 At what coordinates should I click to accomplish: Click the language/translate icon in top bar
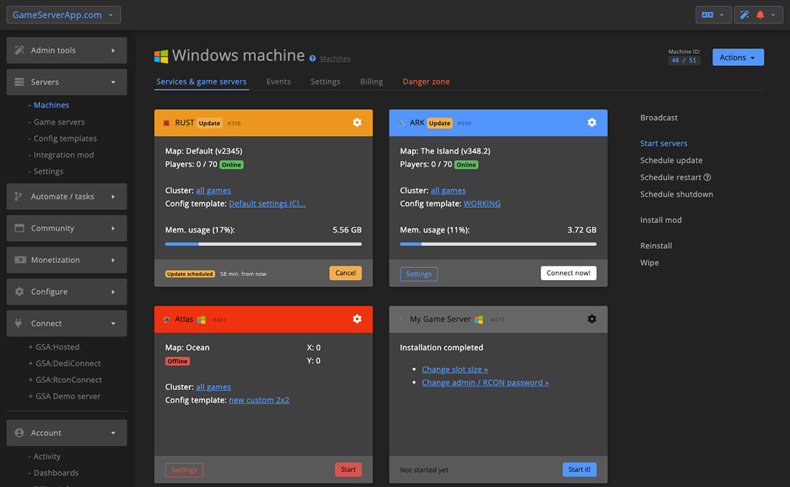click(707, 15)
